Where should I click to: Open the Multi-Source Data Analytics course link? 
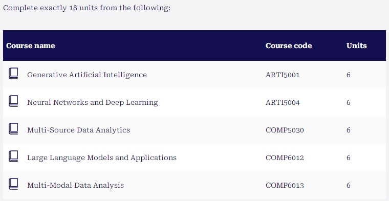[78, 130]
